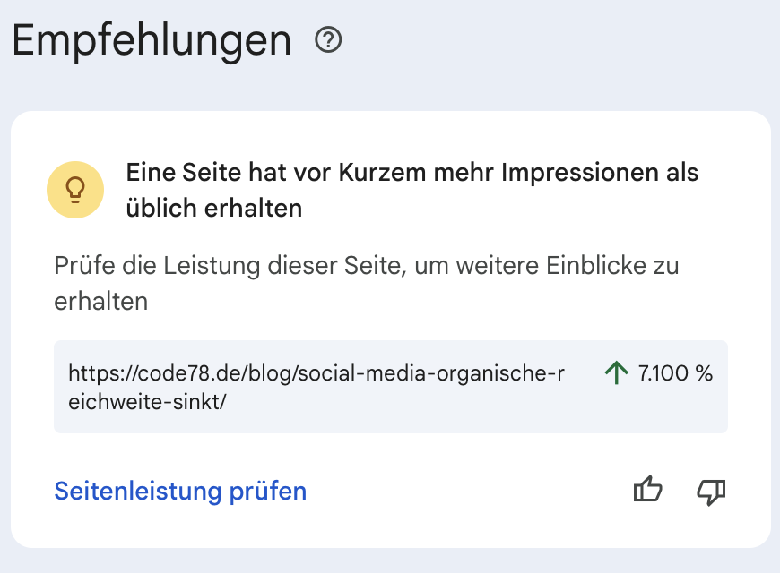Click the 7.100 % growth value
Screen dimensions: 780x573
(674, 373)
